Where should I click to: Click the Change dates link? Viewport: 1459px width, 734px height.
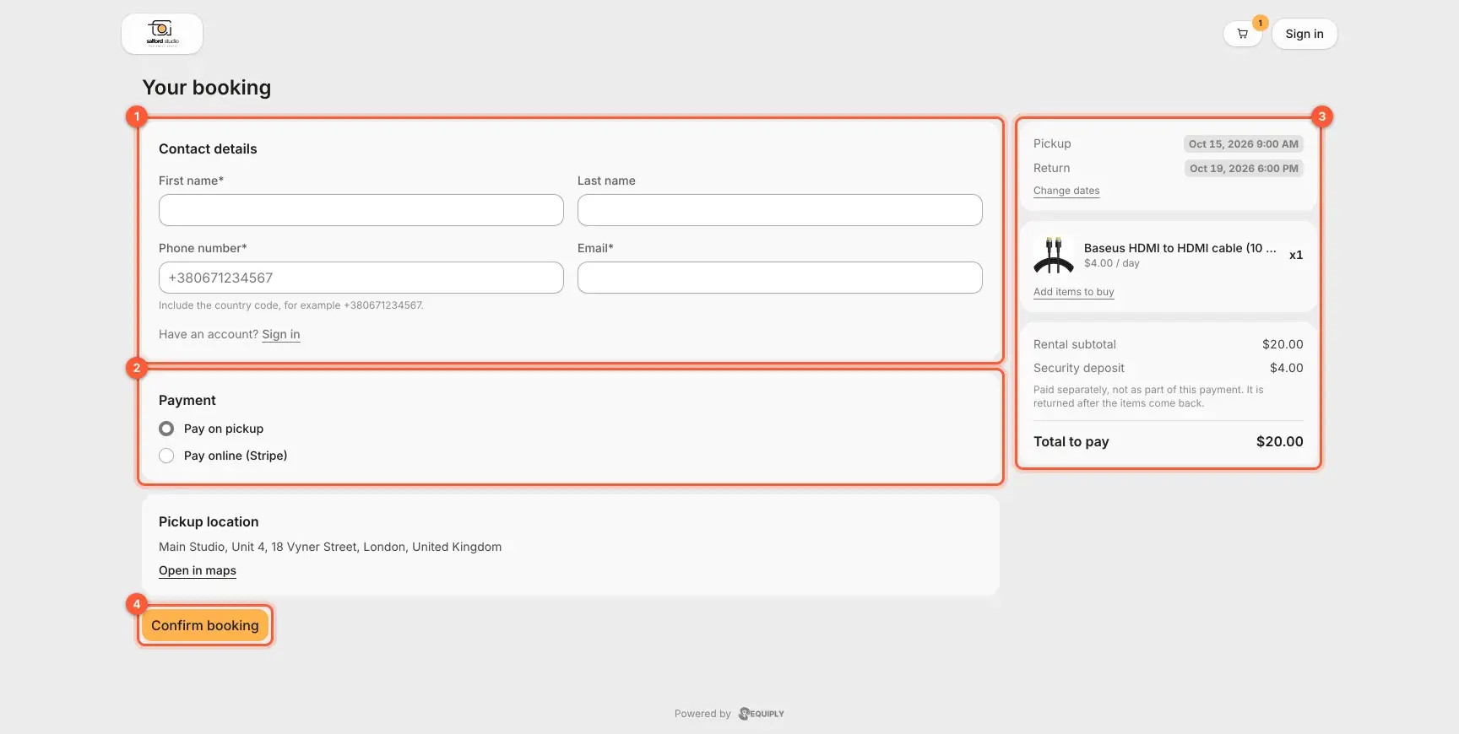pos(1066,191)
